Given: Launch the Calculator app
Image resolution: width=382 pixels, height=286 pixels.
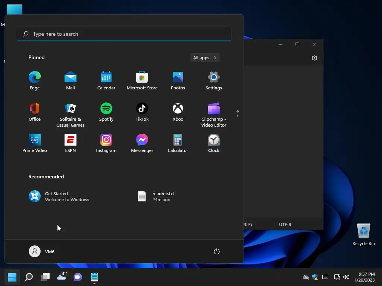Looking at the screenshot, I should pyautogui.click(x=178, y=143).
